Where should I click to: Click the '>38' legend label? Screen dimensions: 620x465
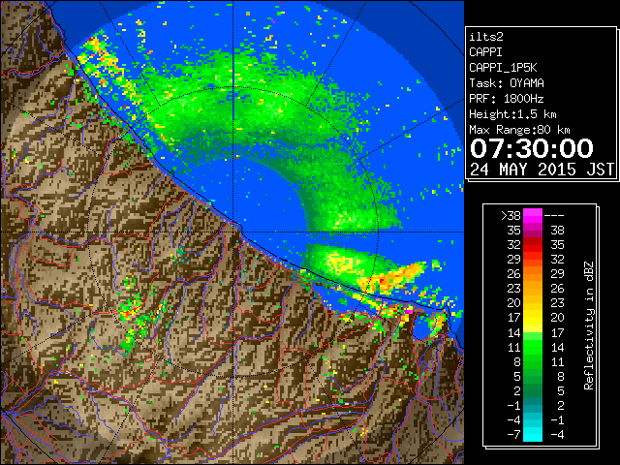click(511, 215)
